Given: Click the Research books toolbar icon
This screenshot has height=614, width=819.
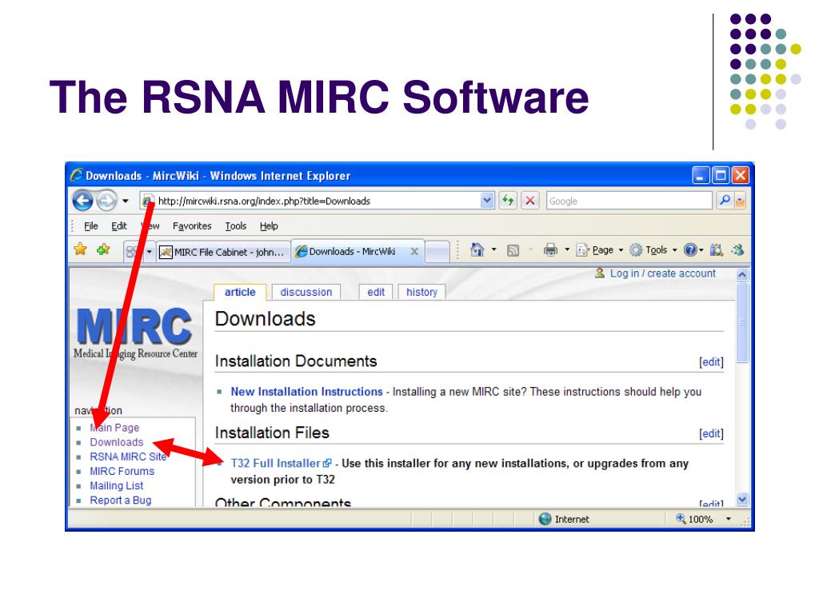Looking at the screenshot, I should (716, 250).
